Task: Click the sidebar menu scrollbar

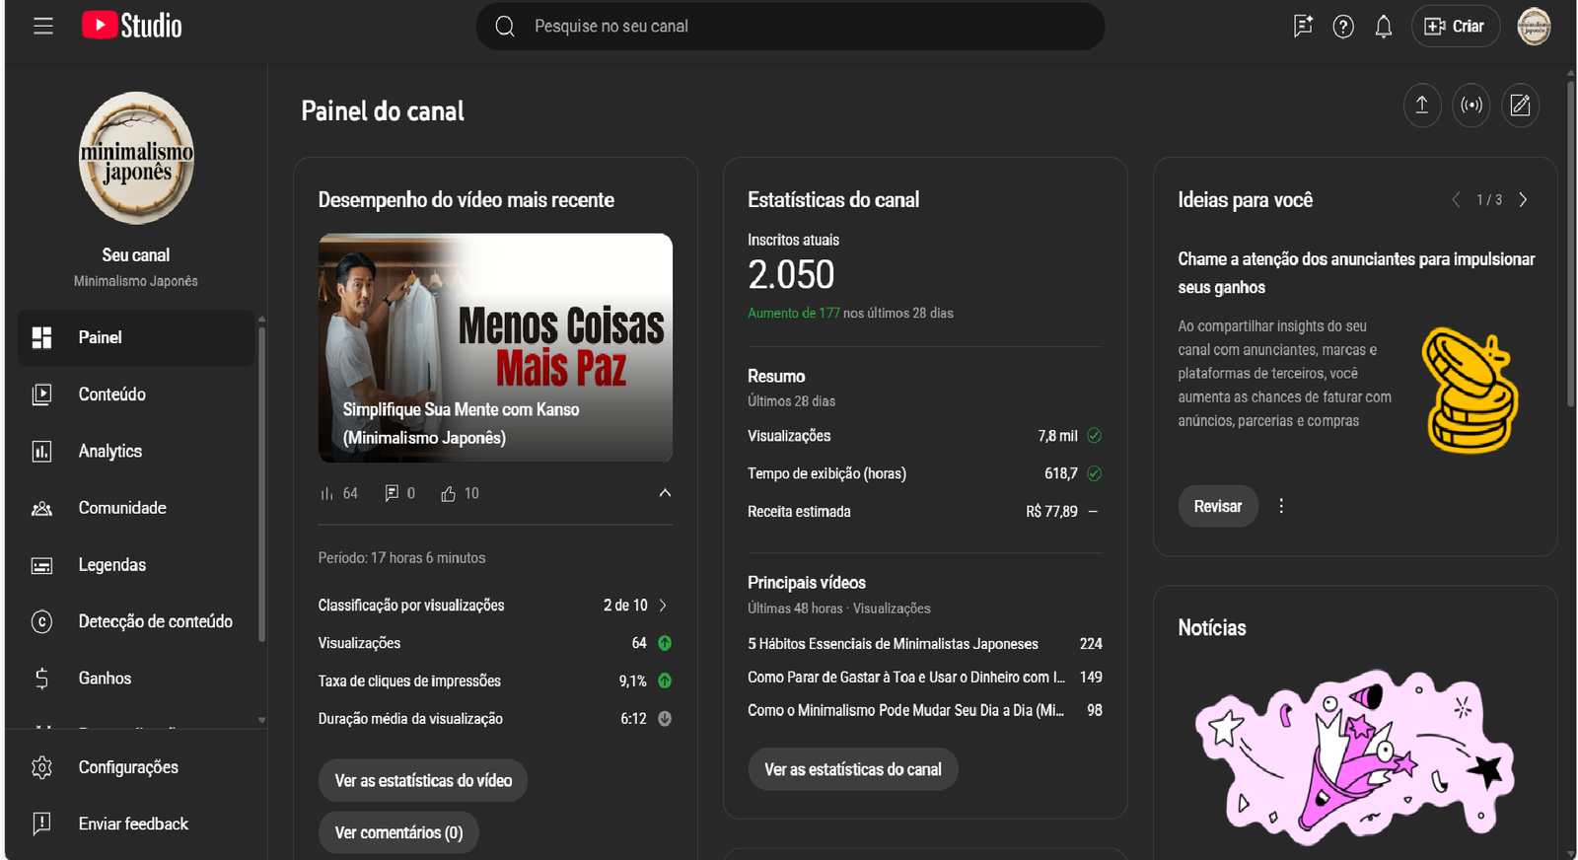Action: [x=261, y=483]
